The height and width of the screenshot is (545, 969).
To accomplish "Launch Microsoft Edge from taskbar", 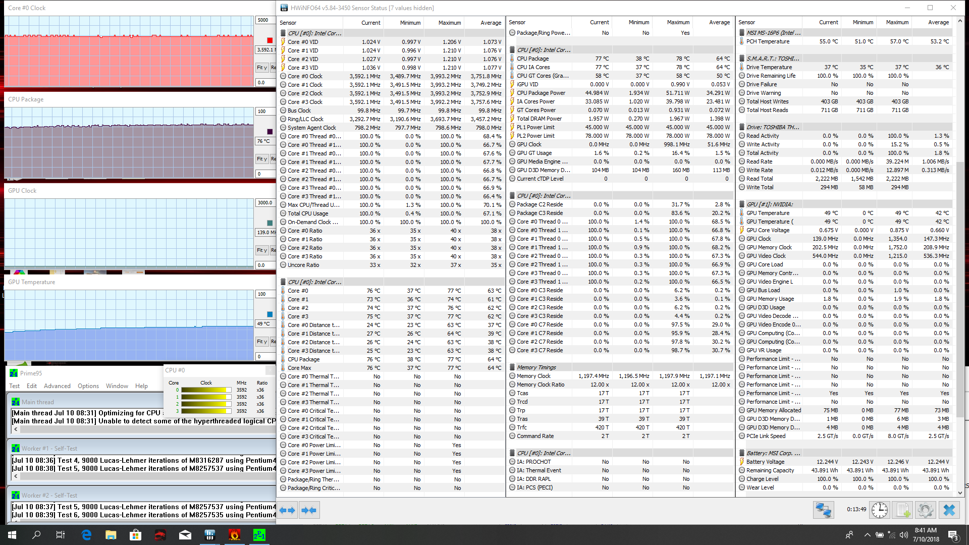I will (x=86, y=535).
